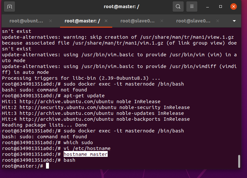This screenshot has height=178, width=247.
Task: Click the root@master:/# prompt cursor
Action: pos(47,166)
